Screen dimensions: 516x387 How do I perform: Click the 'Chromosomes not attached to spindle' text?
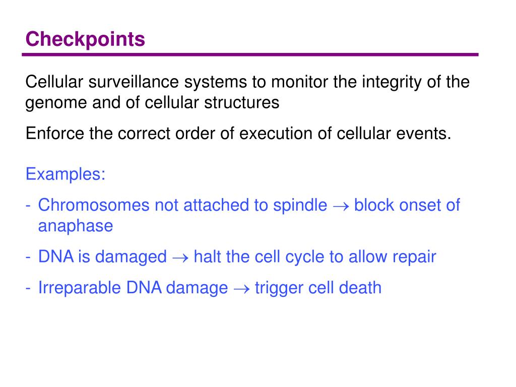182,206
